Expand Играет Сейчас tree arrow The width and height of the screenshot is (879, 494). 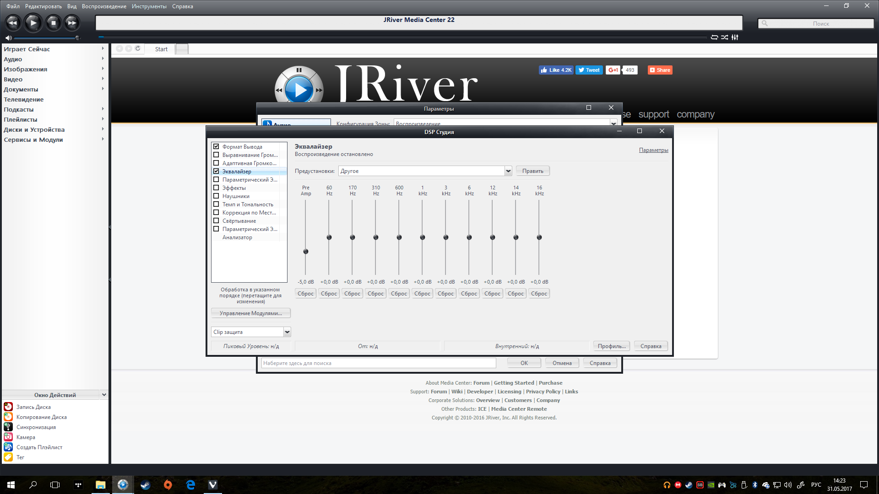pyautogui.click(x=103, y=48)
